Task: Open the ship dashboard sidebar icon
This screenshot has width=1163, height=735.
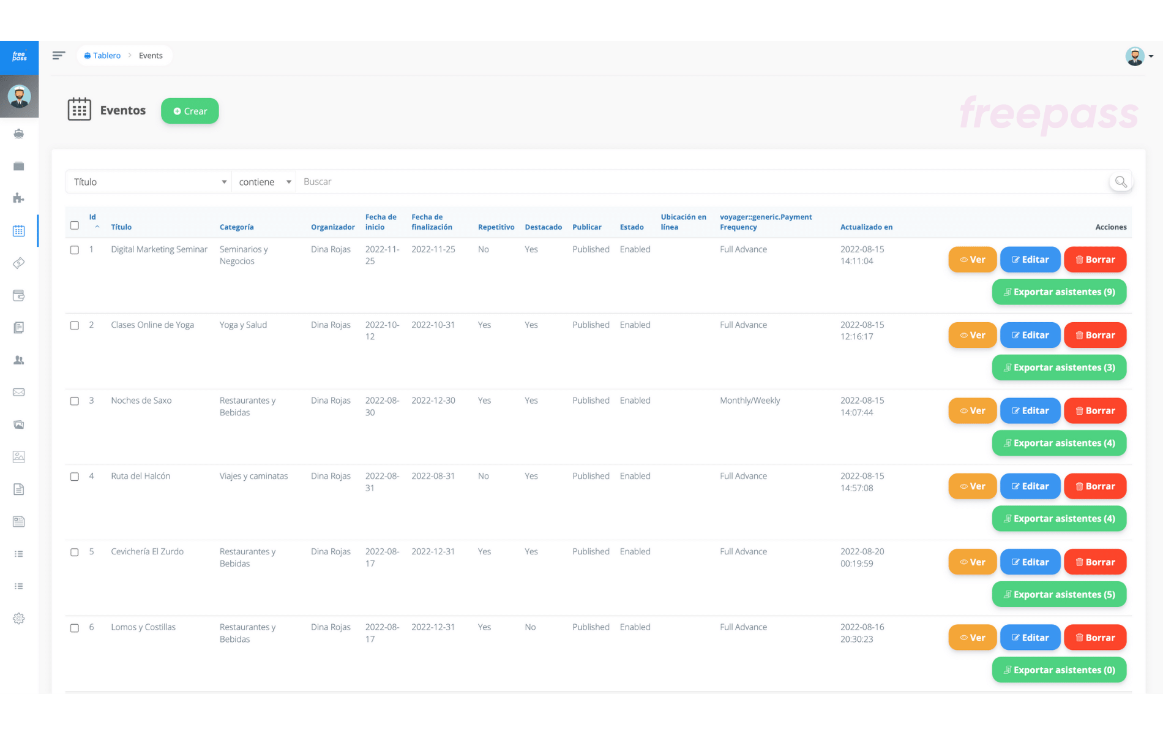Action: point(19,134)
